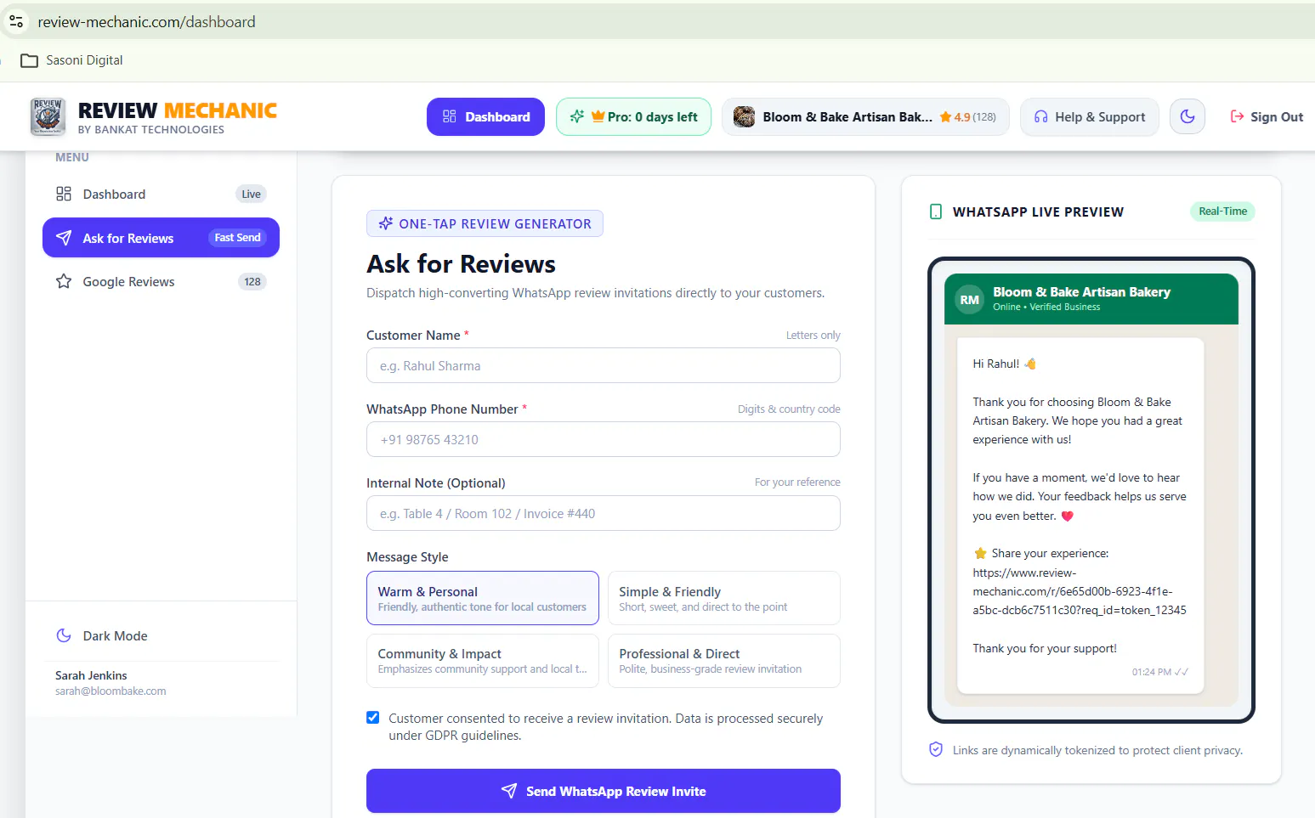Click the Real-Time status badge
The height and width of the screenshot is (818, 1315).
click(1222, 212)
